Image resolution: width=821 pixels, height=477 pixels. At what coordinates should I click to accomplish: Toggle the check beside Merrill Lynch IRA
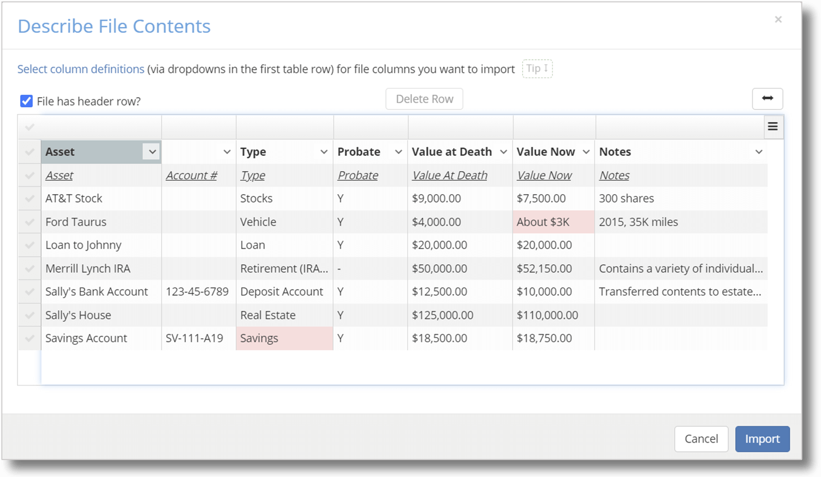click(29, 268)
